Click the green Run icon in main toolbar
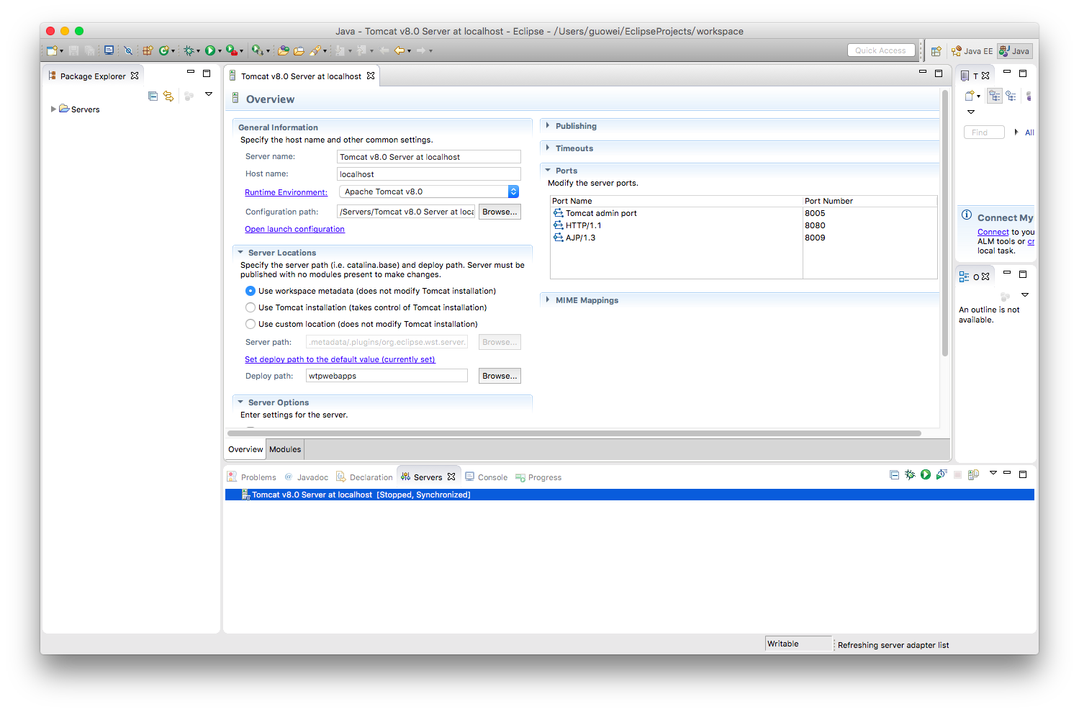The width and height of the screenshot is (1079, 712). (x=210, y=50)
